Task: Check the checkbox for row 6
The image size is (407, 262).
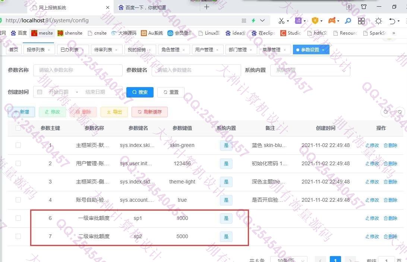Action: click(18, 218)
